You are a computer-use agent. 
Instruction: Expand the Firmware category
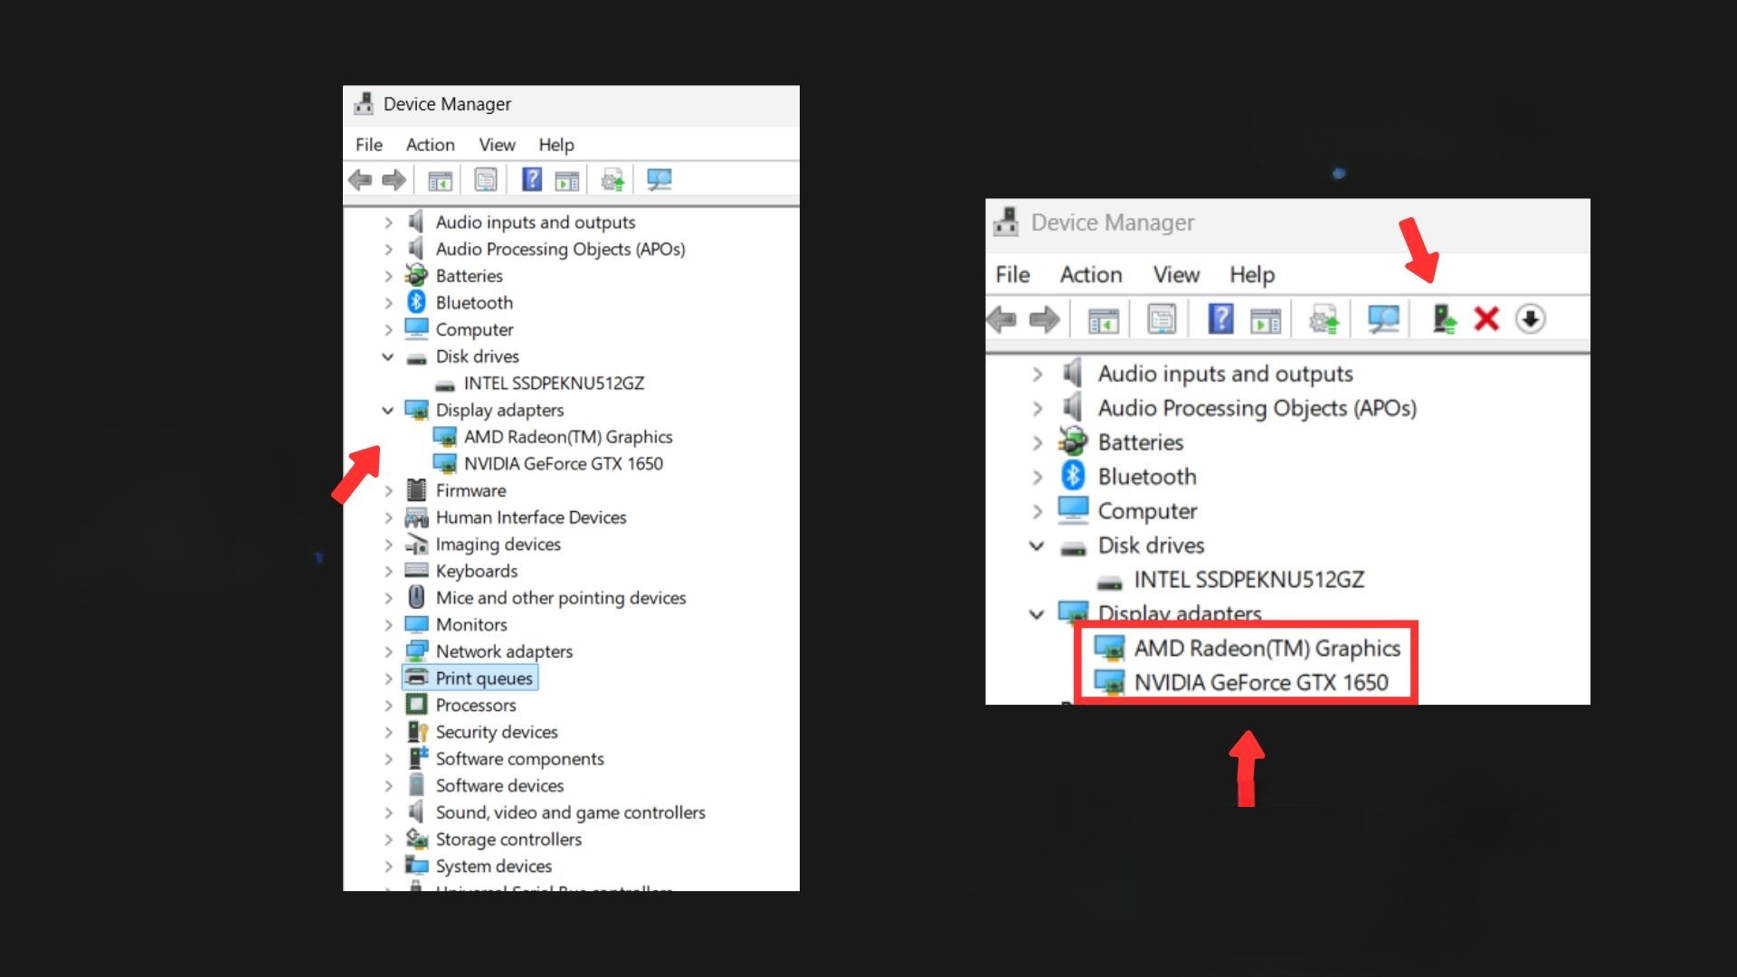click(x=388, y=490)
